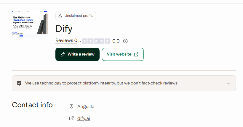This screenshot has height=127, width=243.
Task: Click the Contact info heading
Action: click(32, 105)
